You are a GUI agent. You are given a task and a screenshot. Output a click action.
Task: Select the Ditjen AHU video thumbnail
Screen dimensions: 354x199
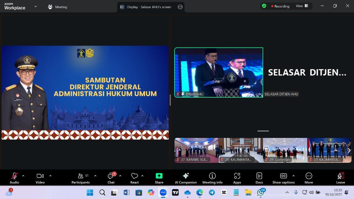tap(218, 72)
